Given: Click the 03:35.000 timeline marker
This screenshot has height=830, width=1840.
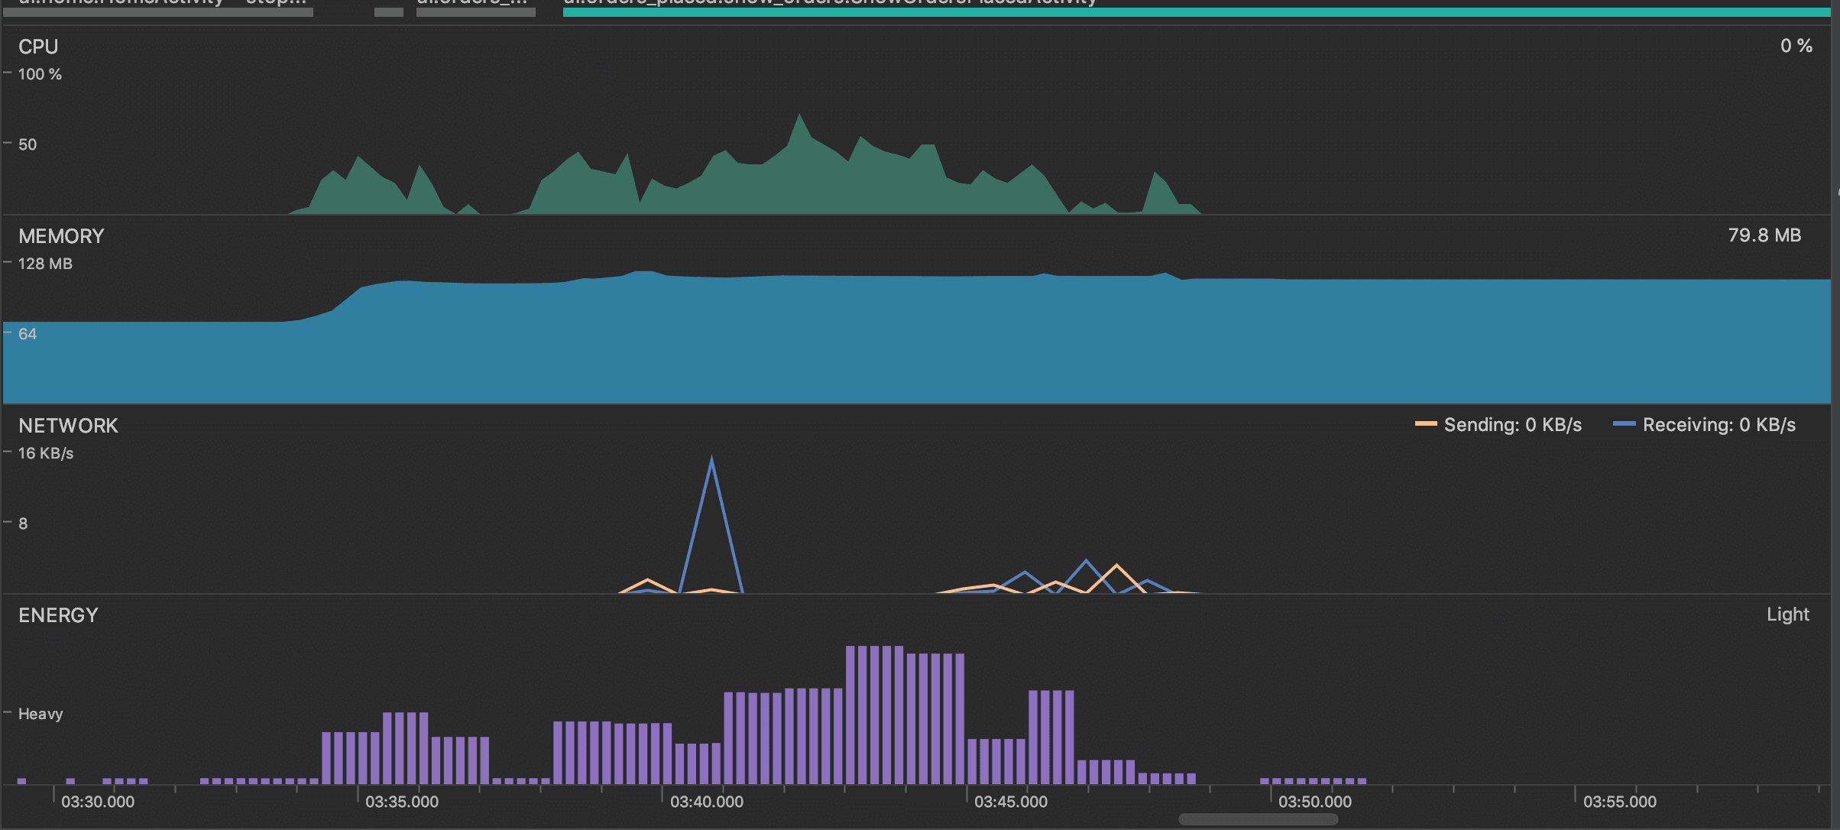Looking at the screenshot, I should tap(402, 802).
